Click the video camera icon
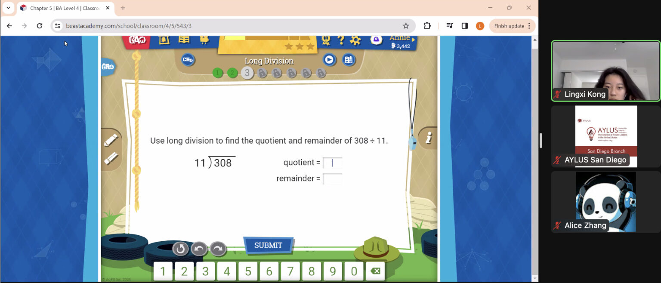661x283 pixels. (204, 40)
